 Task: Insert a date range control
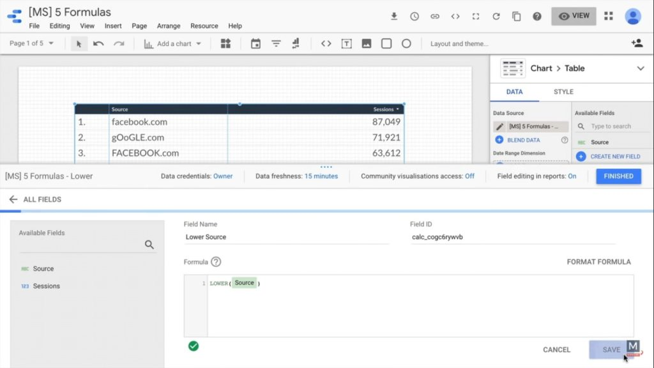[x=255, y=43]
